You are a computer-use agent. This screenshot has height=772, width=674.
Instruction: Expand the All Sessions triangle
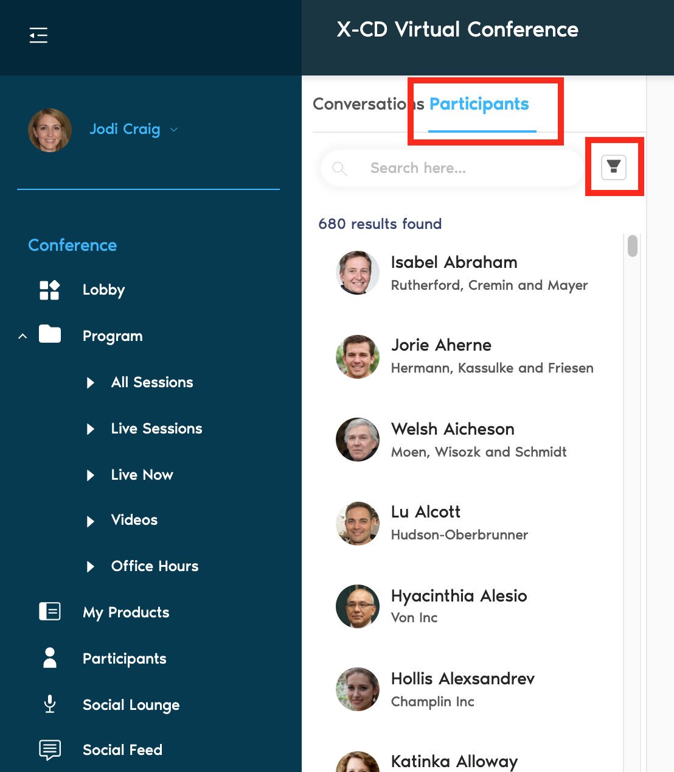[91, 383]
